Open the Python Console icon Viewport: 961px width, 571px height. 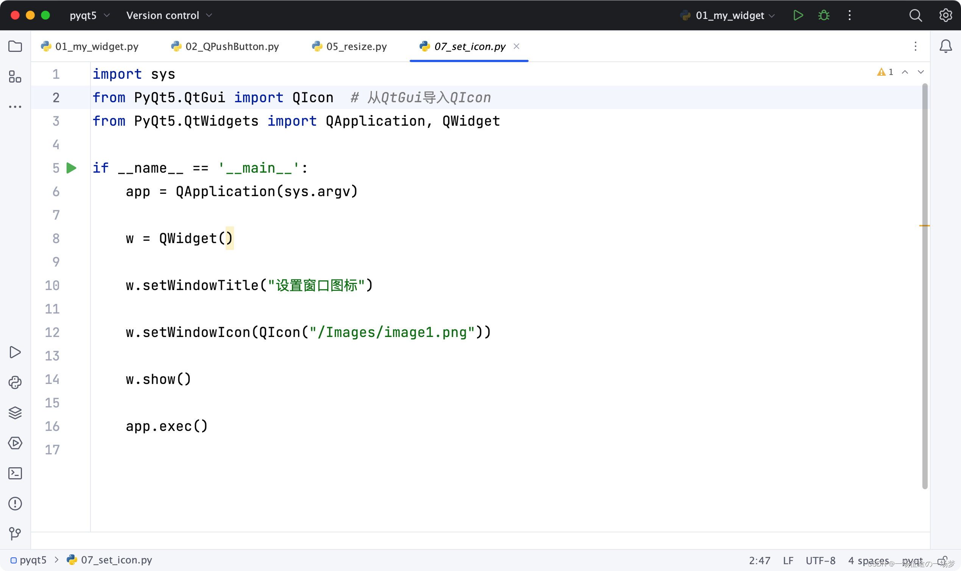15,382
